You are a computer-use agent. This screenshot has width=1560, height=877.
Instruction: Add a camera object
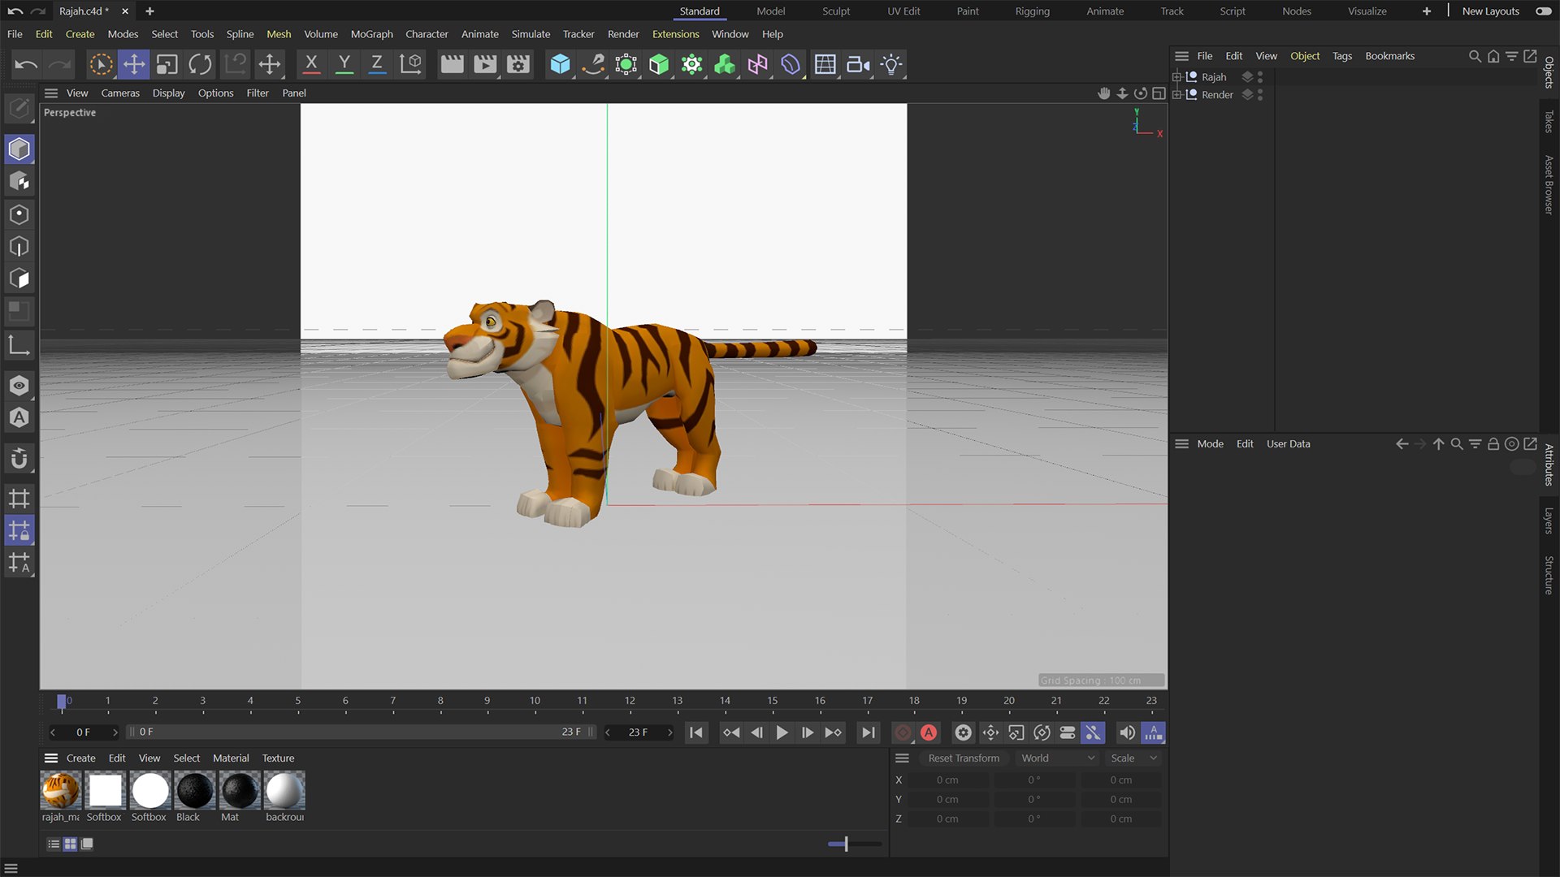pos(858,64)
